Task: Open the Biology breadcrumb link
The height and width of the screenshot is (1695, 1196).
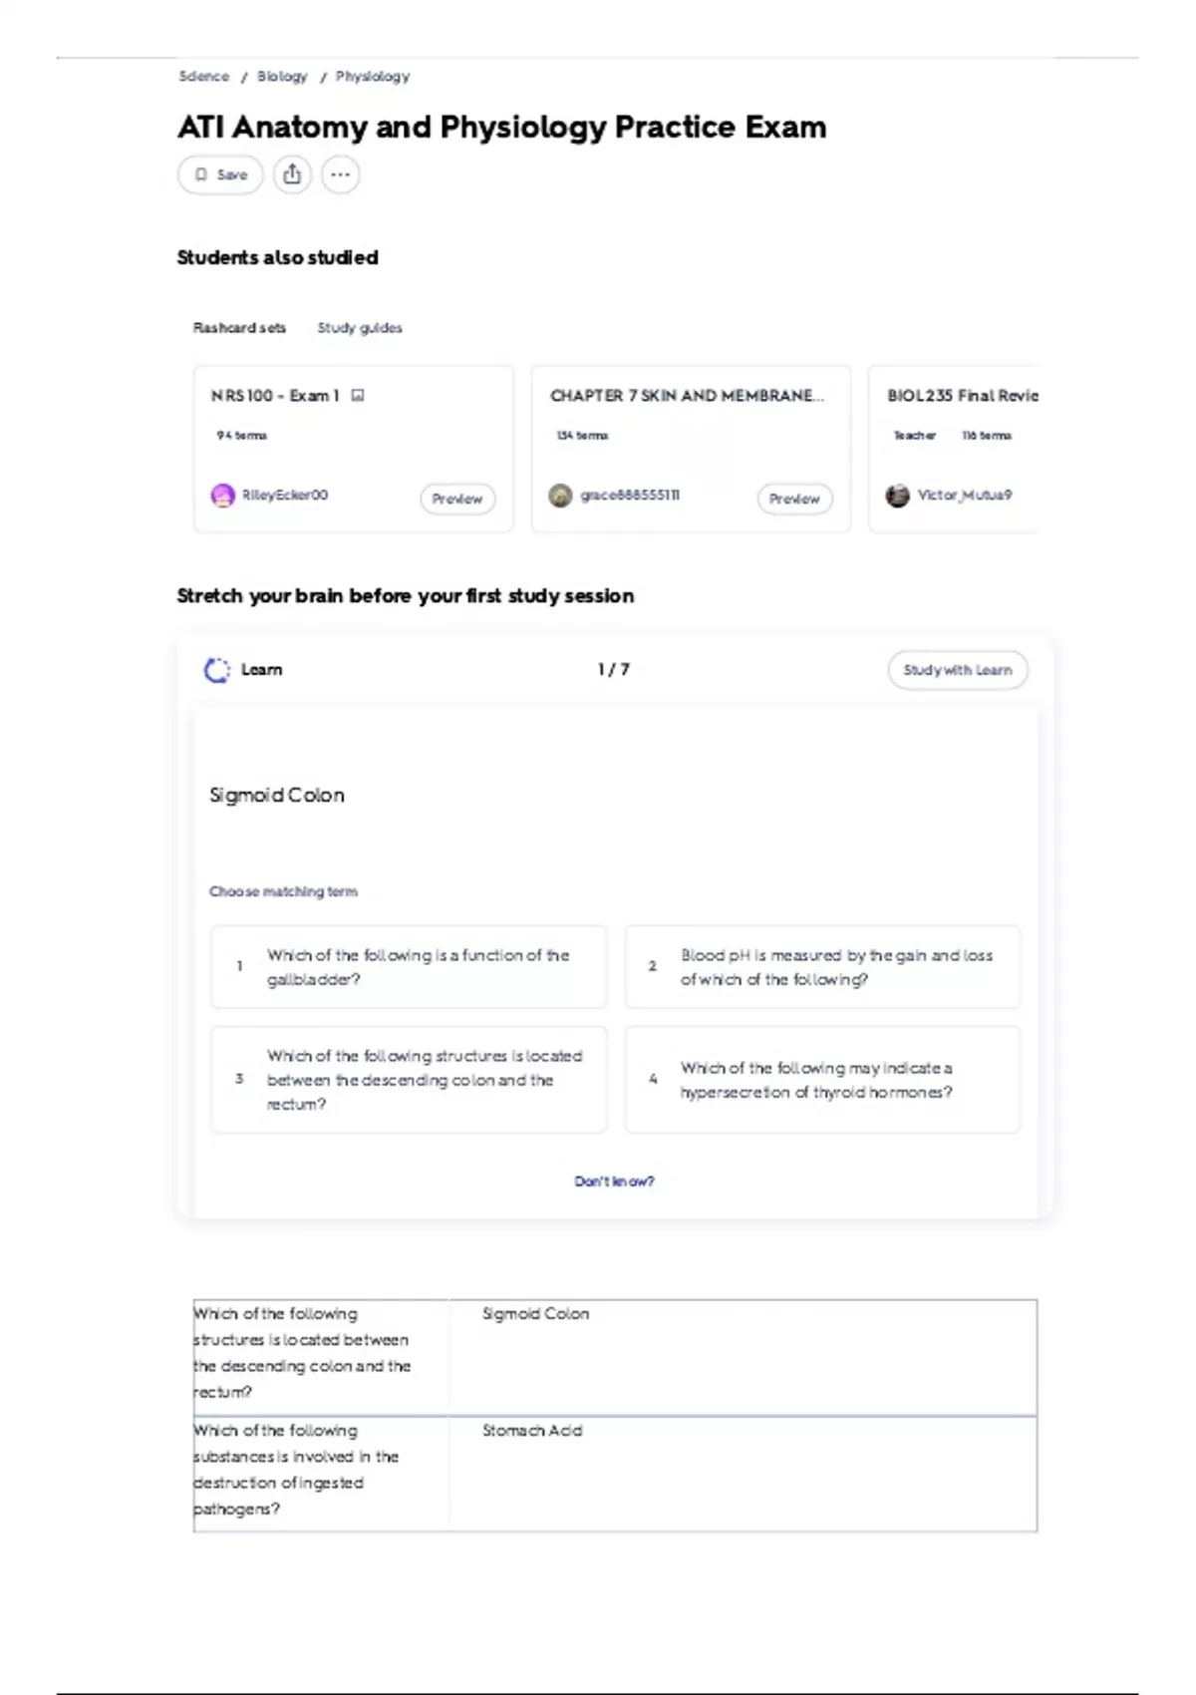Action: point(282,77)
